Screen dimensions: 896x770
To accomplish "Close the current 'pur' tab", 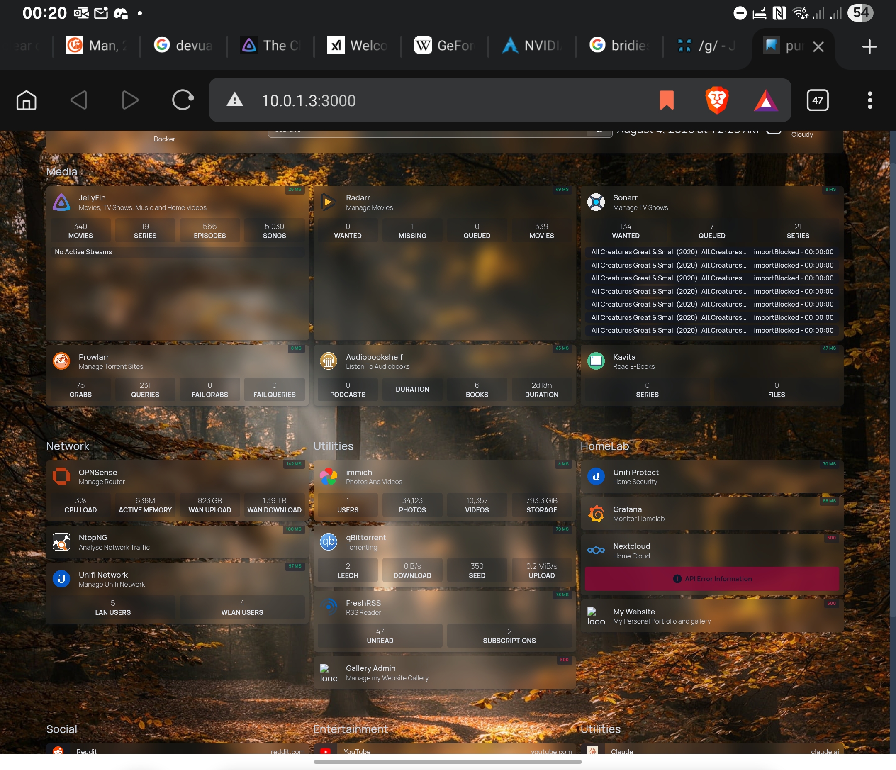I will [x=818, y=46].
